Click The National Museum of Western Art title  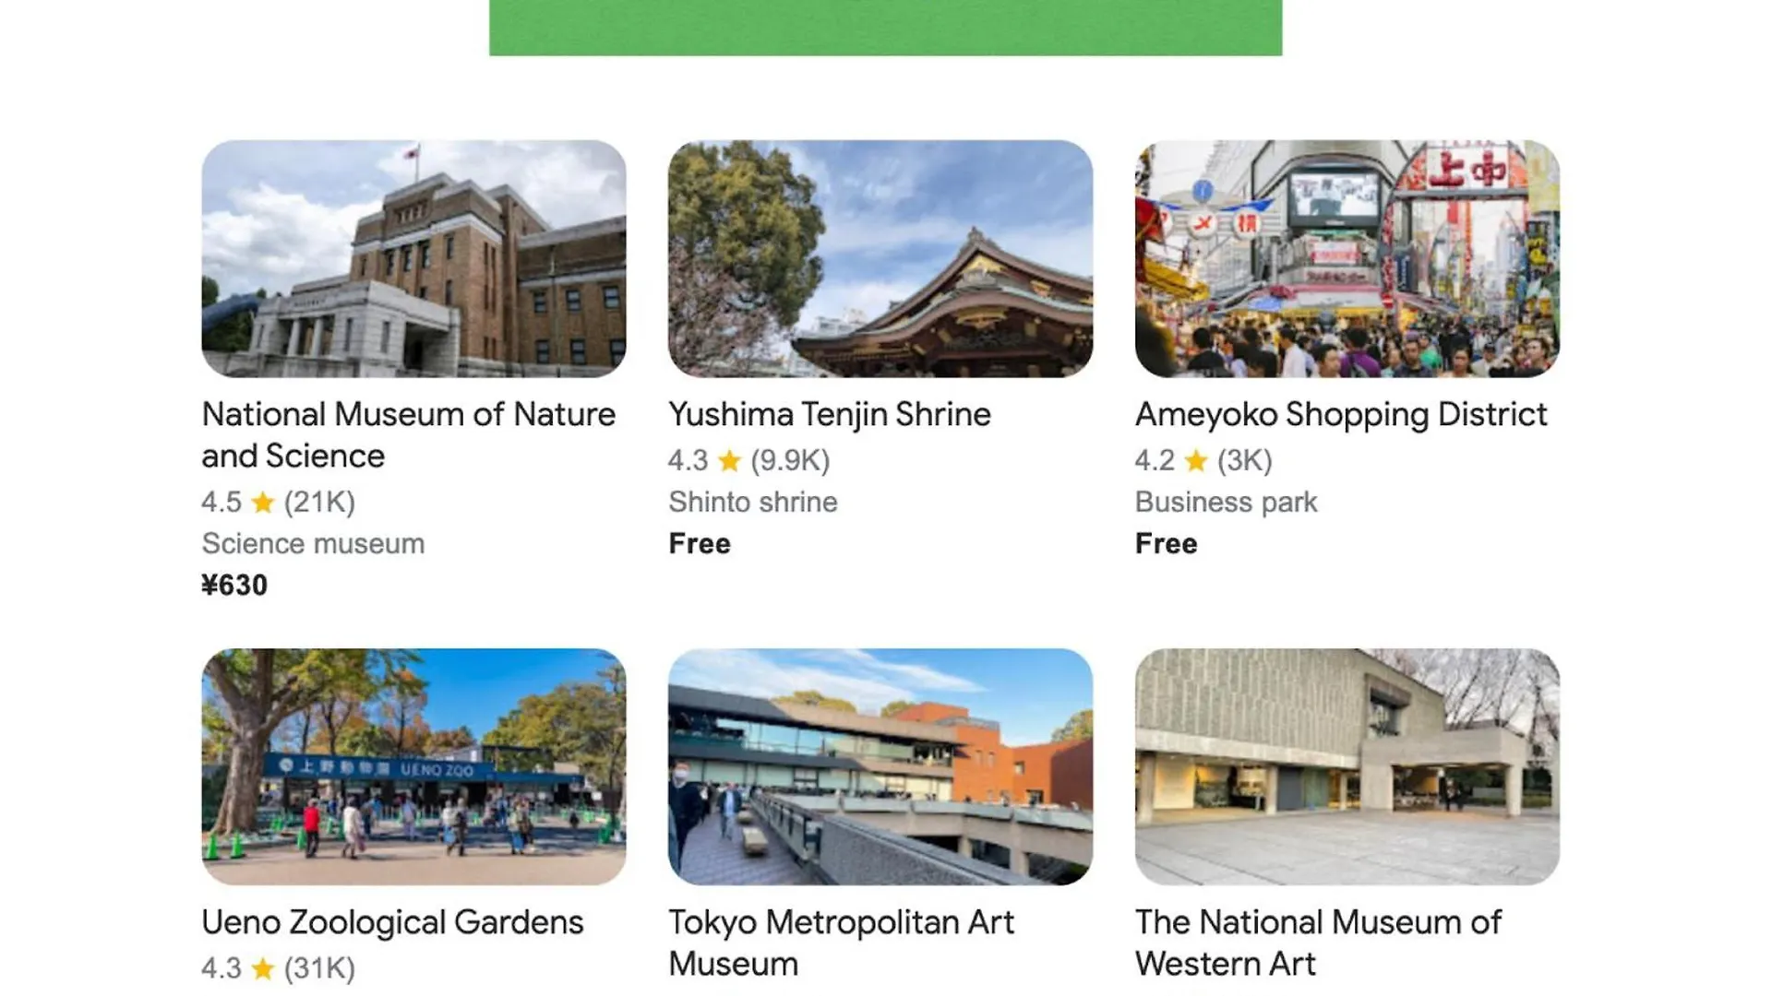[1318, 943]
